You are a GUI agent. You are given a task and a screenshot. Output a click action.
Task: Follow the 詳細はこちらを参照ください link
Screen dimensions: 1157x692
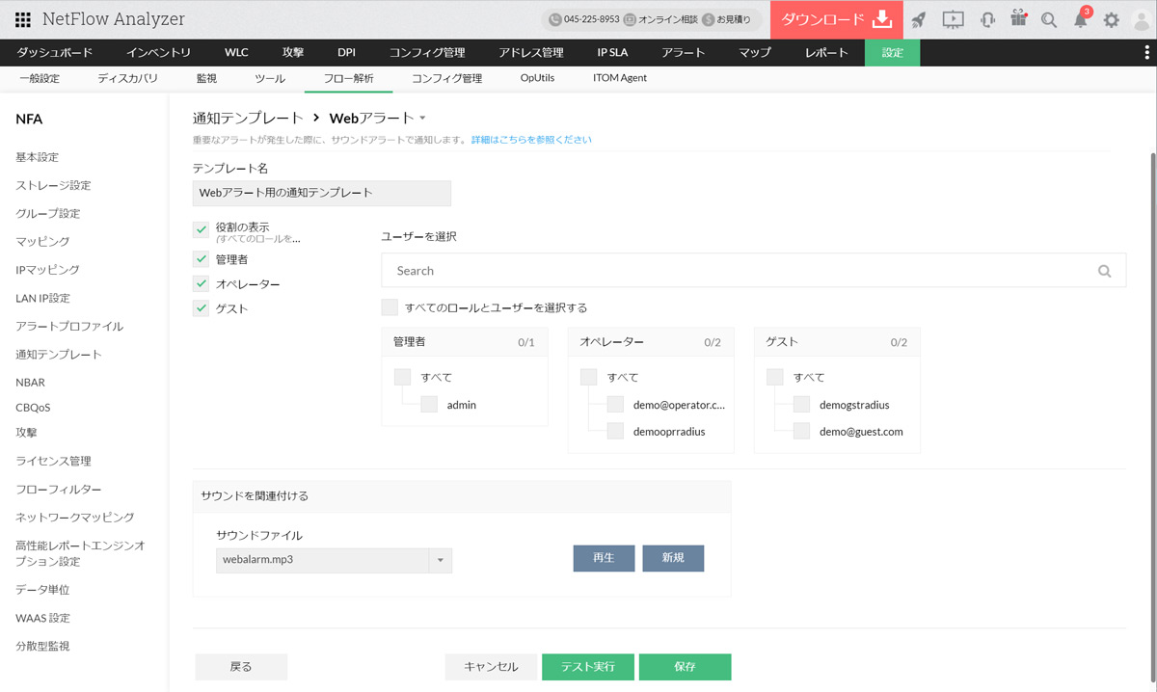[531, 140]
